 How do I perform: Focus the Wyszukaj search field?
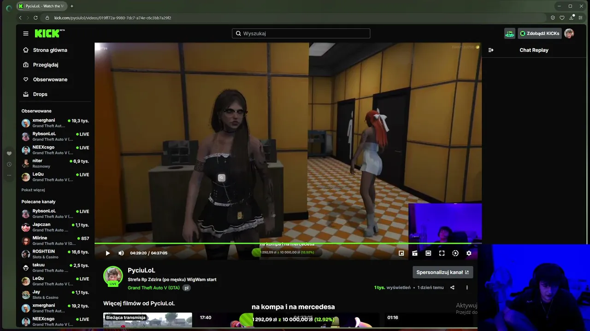(x=301, y=34)
